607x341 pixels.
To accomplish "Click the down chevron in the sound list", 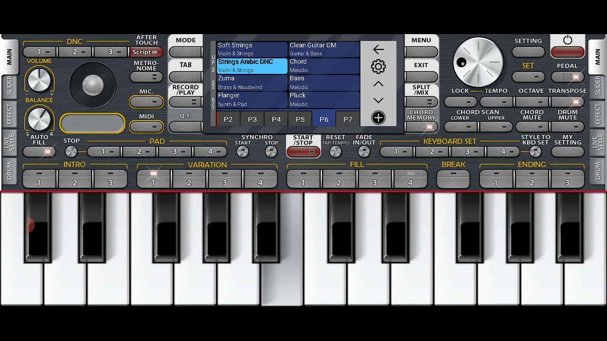I will pos(378,100).
